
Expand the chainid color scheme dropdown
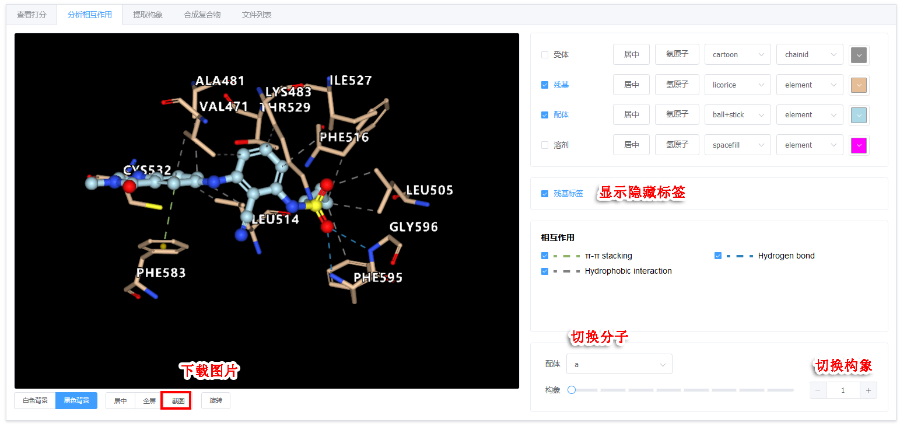[810, 55]
